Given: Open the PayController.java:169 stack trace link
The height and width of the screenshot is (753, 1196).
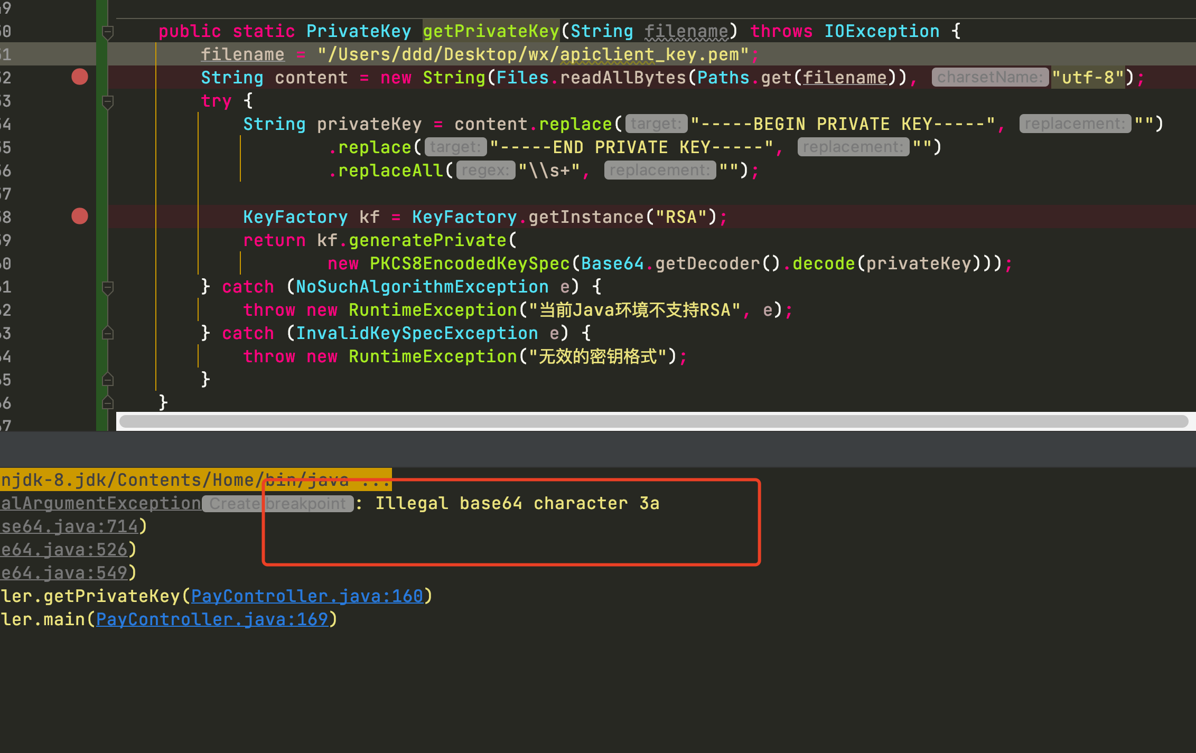Looking at the screenshot, I should click(212, 619).
